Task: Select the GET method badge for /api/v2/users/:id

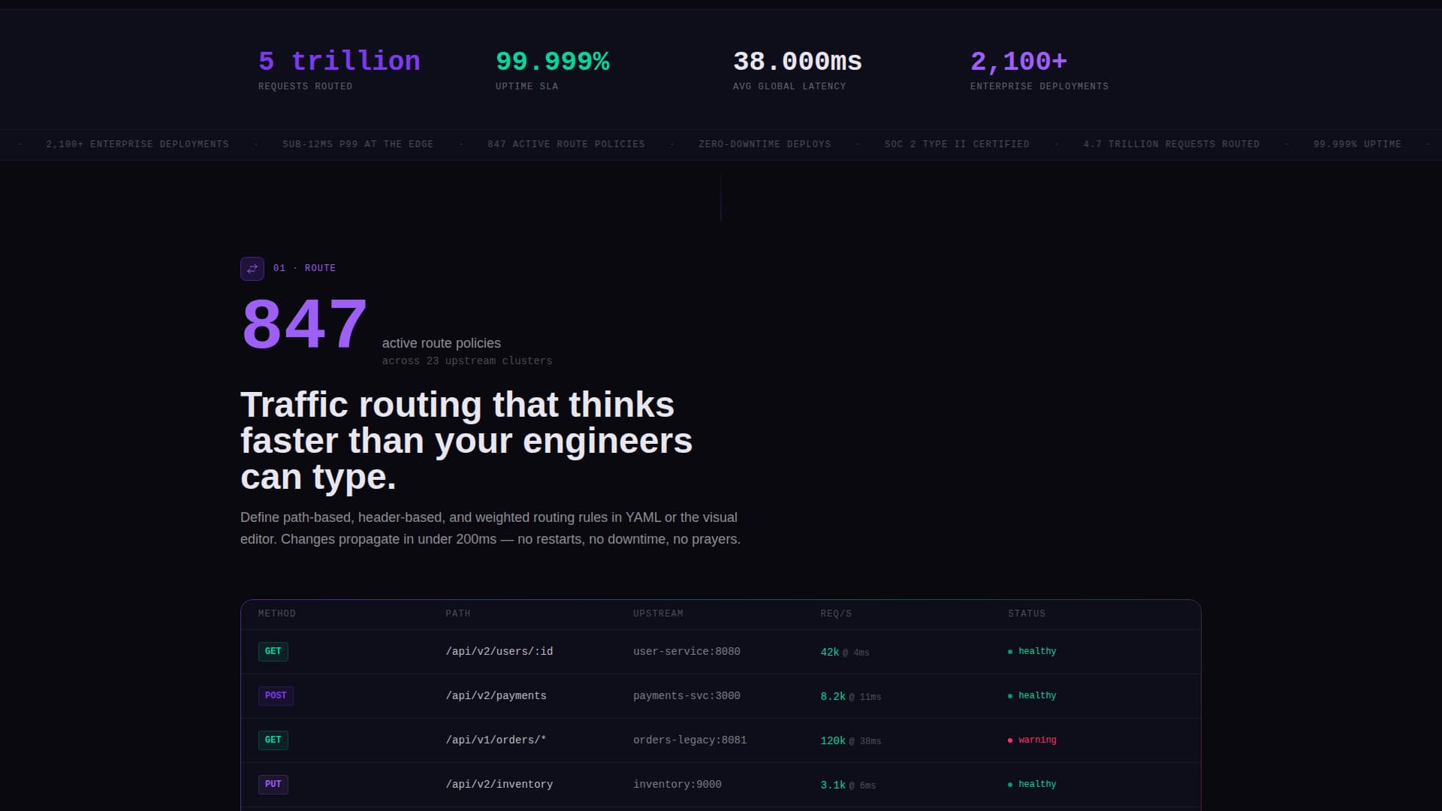Action: [x=273, y=651]
